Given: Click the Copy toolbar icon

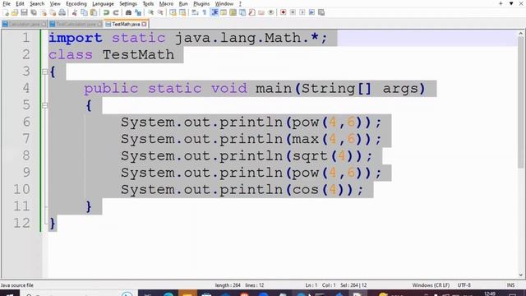Looking at the screenshot, I should coord(84,12).
